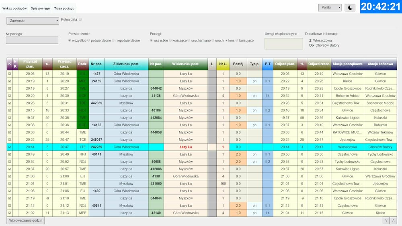
Task: Select the potwierdzone radio button
Action: click(x=90, y=41)
